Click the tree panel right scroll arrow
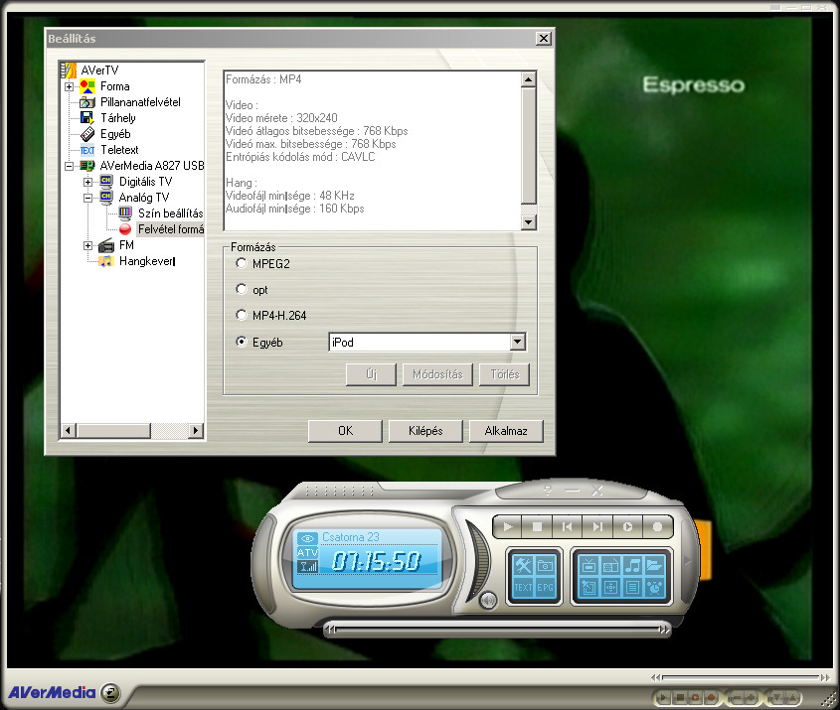 [x=196, y=430]
